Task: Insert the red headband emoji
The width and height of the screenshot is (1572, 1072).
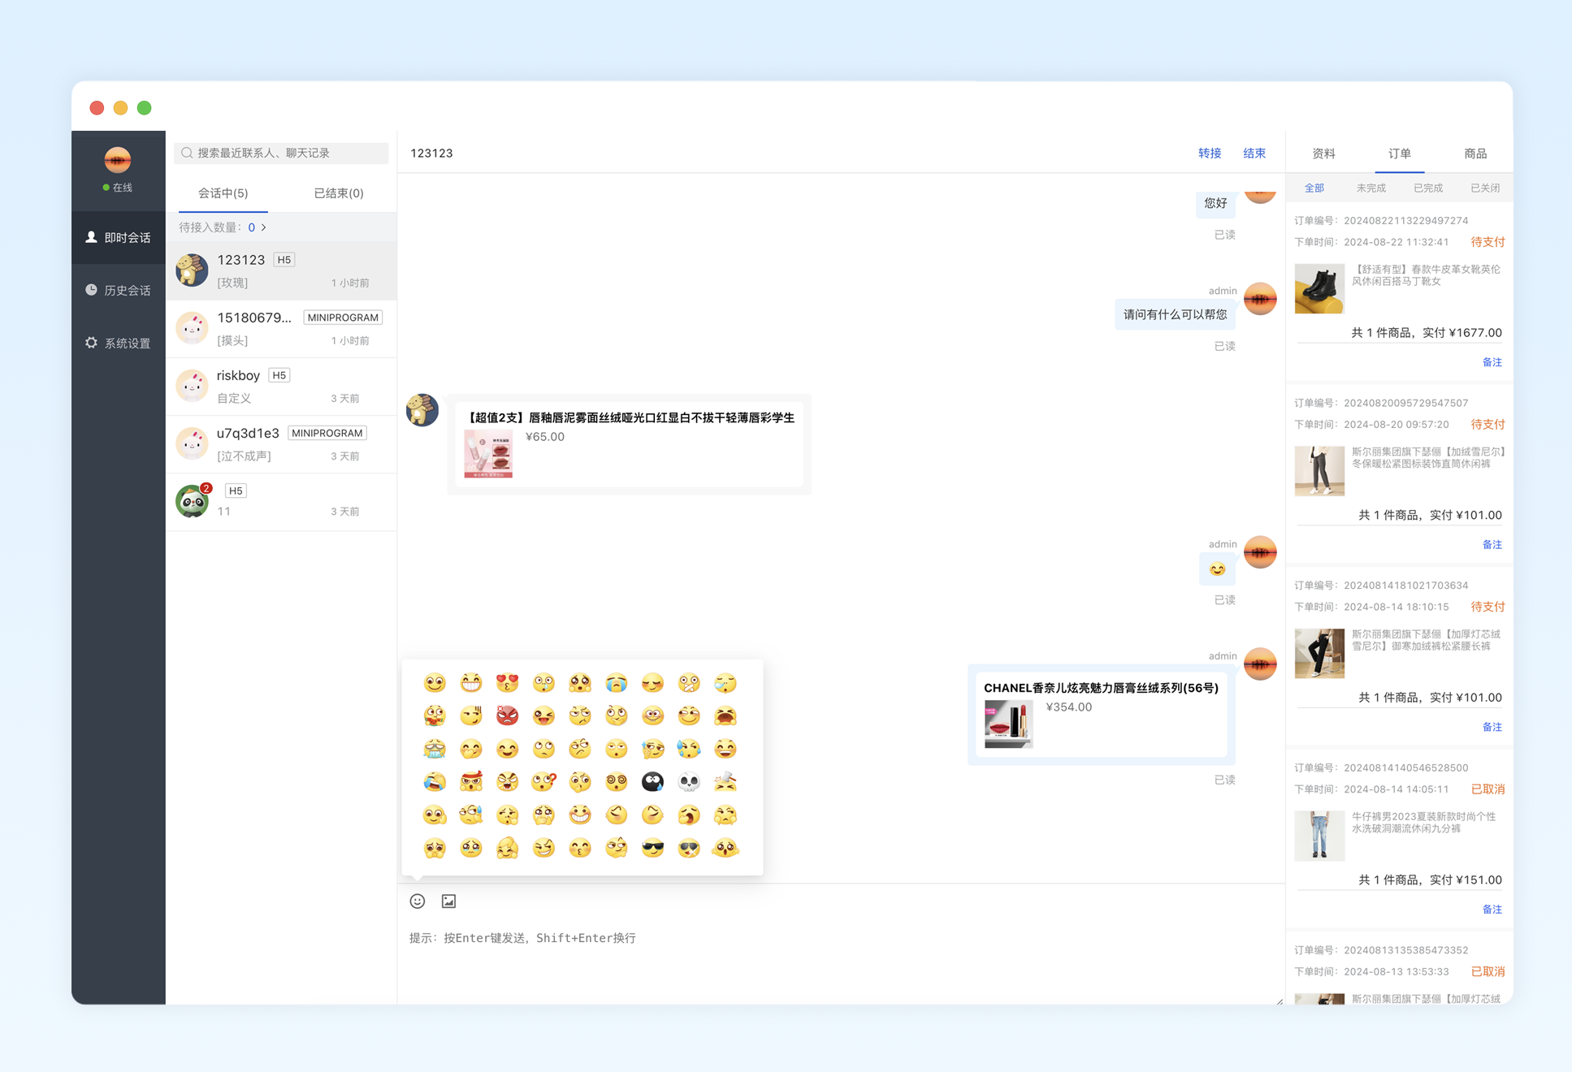Action: [x=471, y=782]
